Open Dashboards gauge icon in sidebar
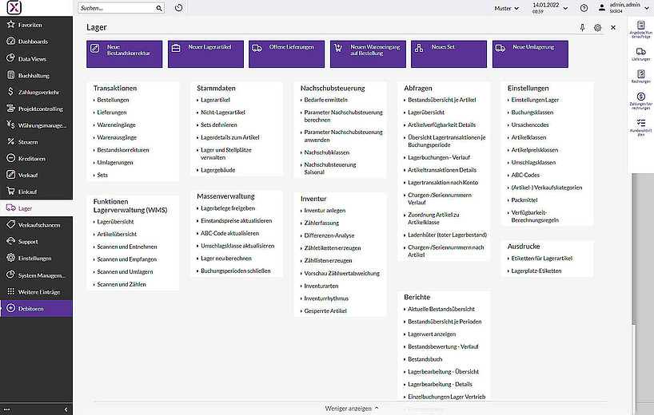Image resolution: width=654 pixels, height=415 pixels. click(x=11, y=41)
